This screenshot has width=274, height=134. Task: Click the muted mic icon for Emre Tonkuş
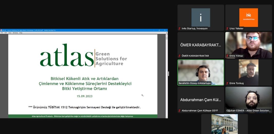point(227,83)
